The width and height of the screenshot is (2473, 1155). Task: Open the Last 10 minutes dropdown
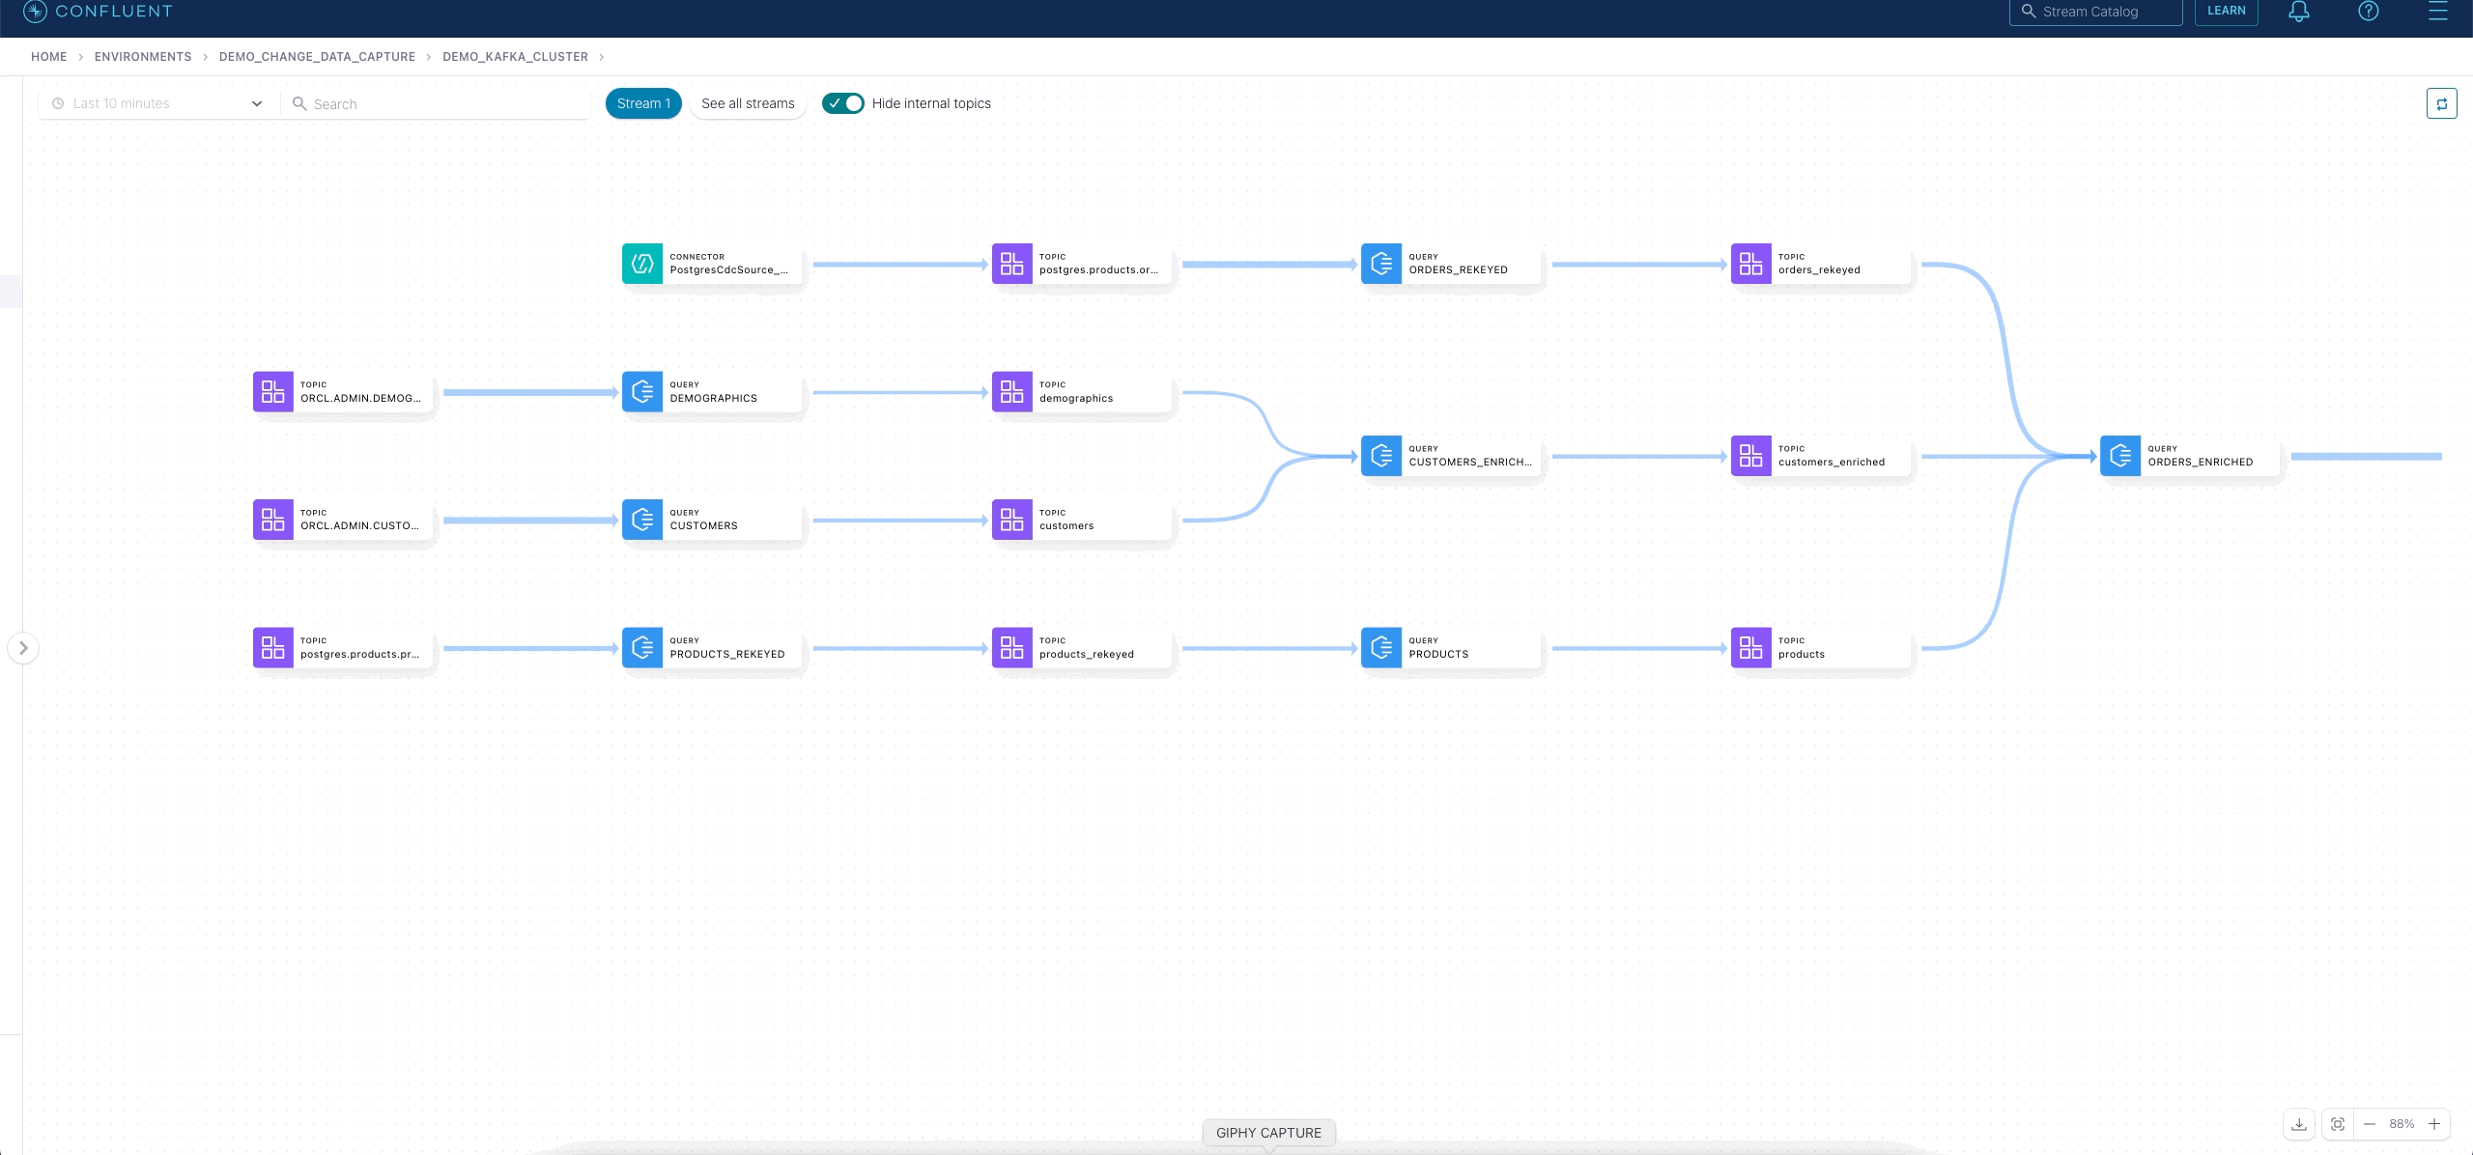(158, 103)
